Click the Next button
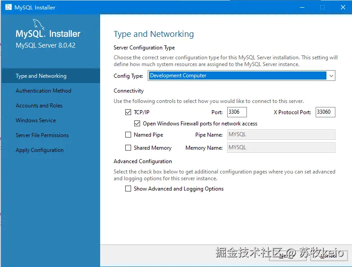 (x=287, y=255)
